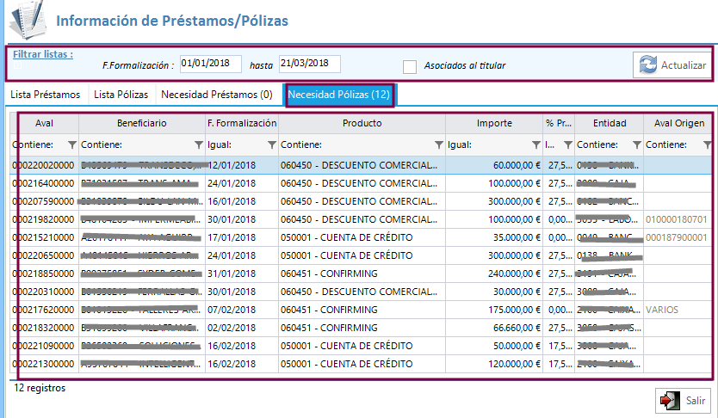The height and width of the screenshot is (418, 718).
Task: Sort by the Producto column header
Action: (362, 123)
